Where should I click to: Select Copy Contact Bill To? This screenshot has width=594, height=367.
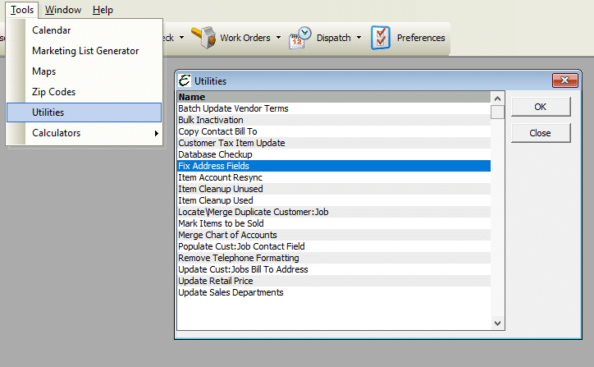coord(334,131)
